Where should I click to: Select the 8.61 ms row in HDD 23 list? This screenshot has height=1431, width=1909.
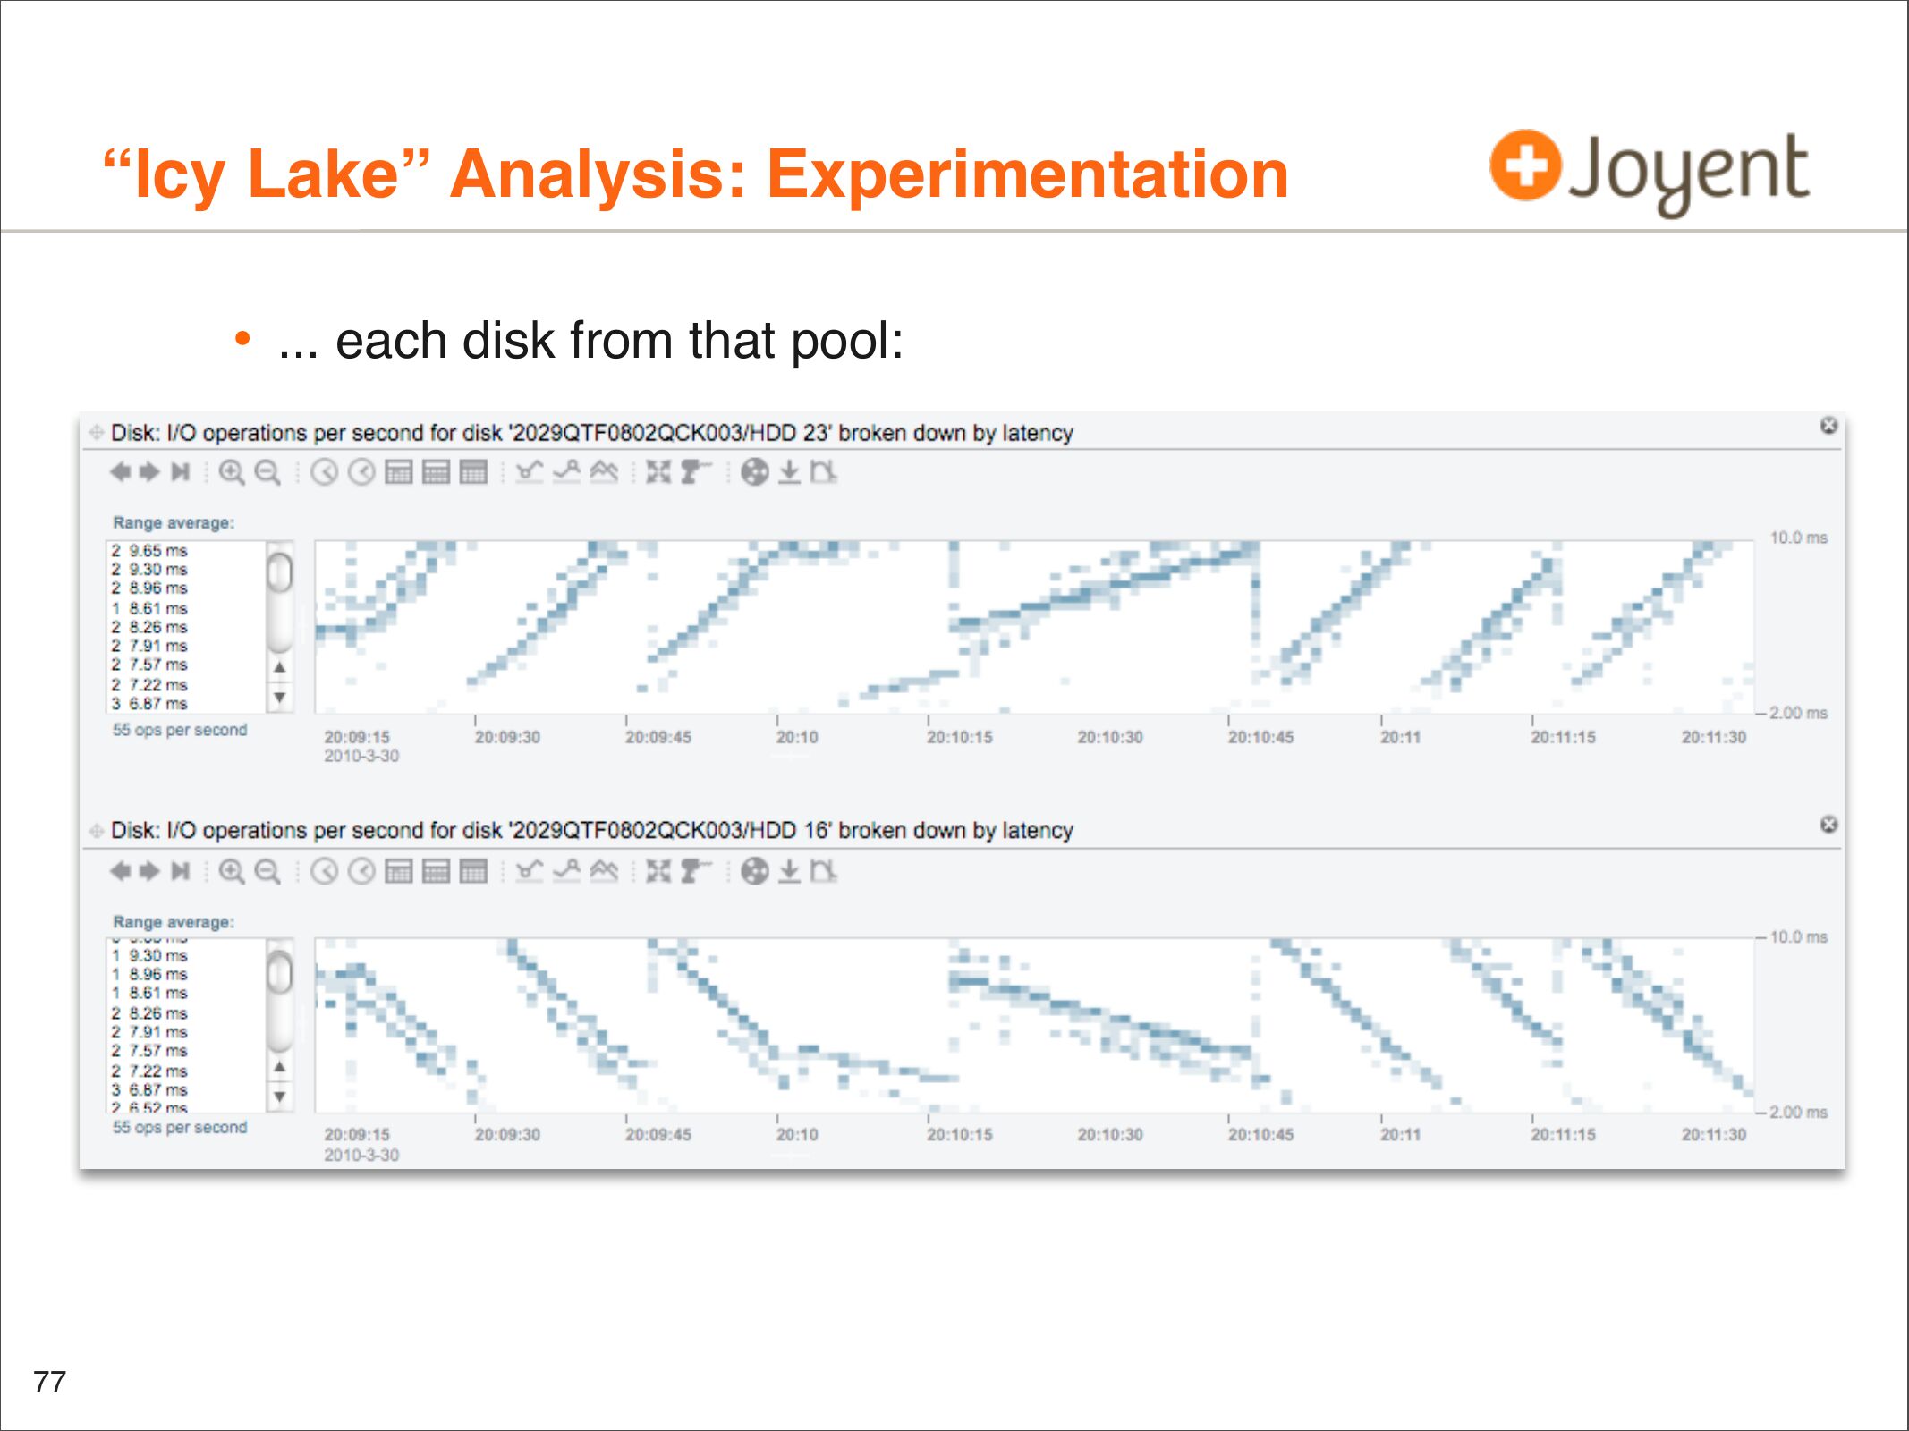coord(157,608)
